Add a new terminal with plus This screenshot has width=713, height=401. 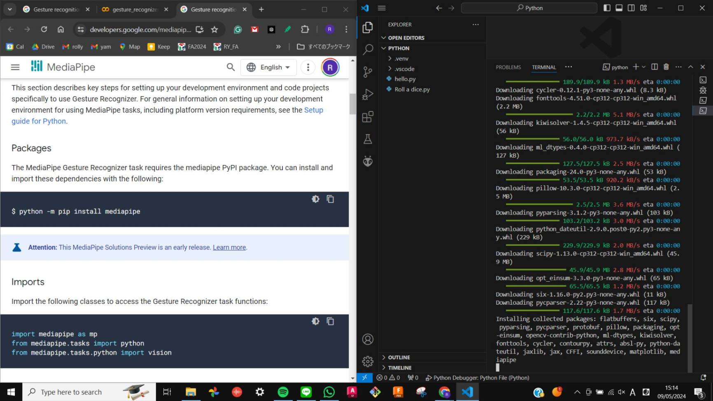pos(636,67)
